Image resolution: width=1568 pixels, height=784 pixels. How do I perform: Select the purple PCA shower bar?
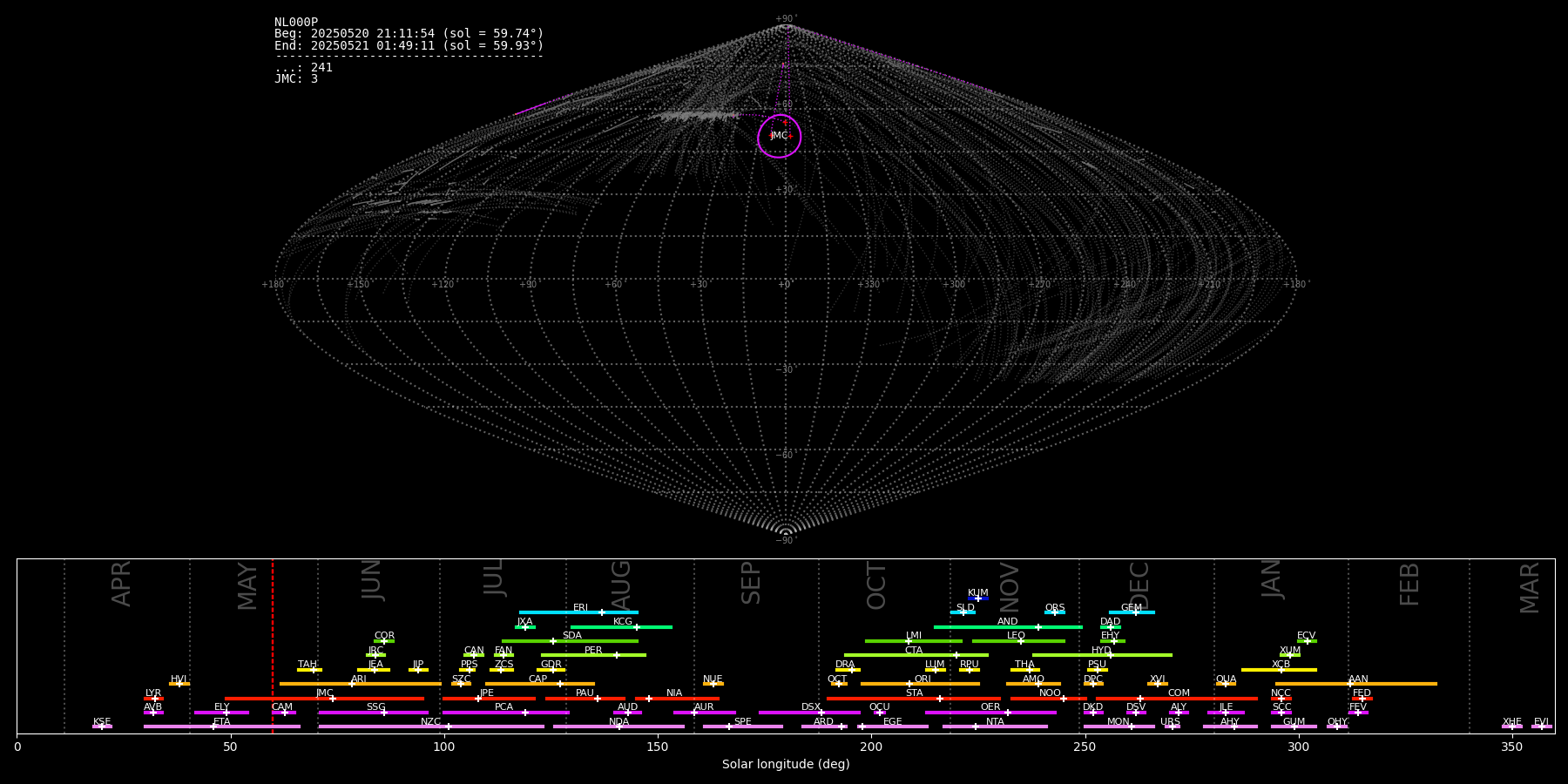coord(505,713)
